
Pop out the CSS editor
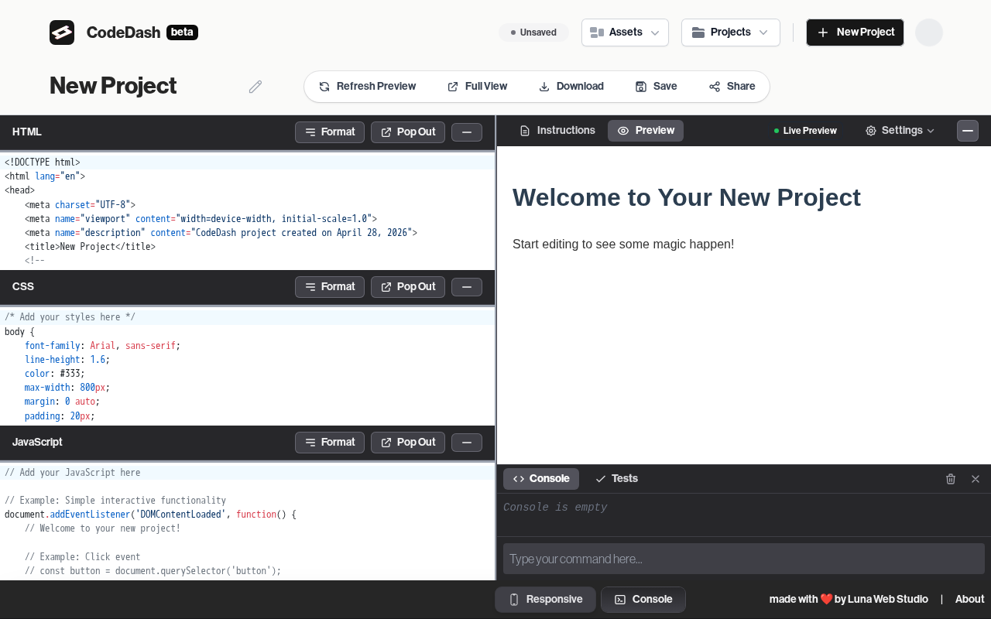pyautogui.click(x=408, y=287)
